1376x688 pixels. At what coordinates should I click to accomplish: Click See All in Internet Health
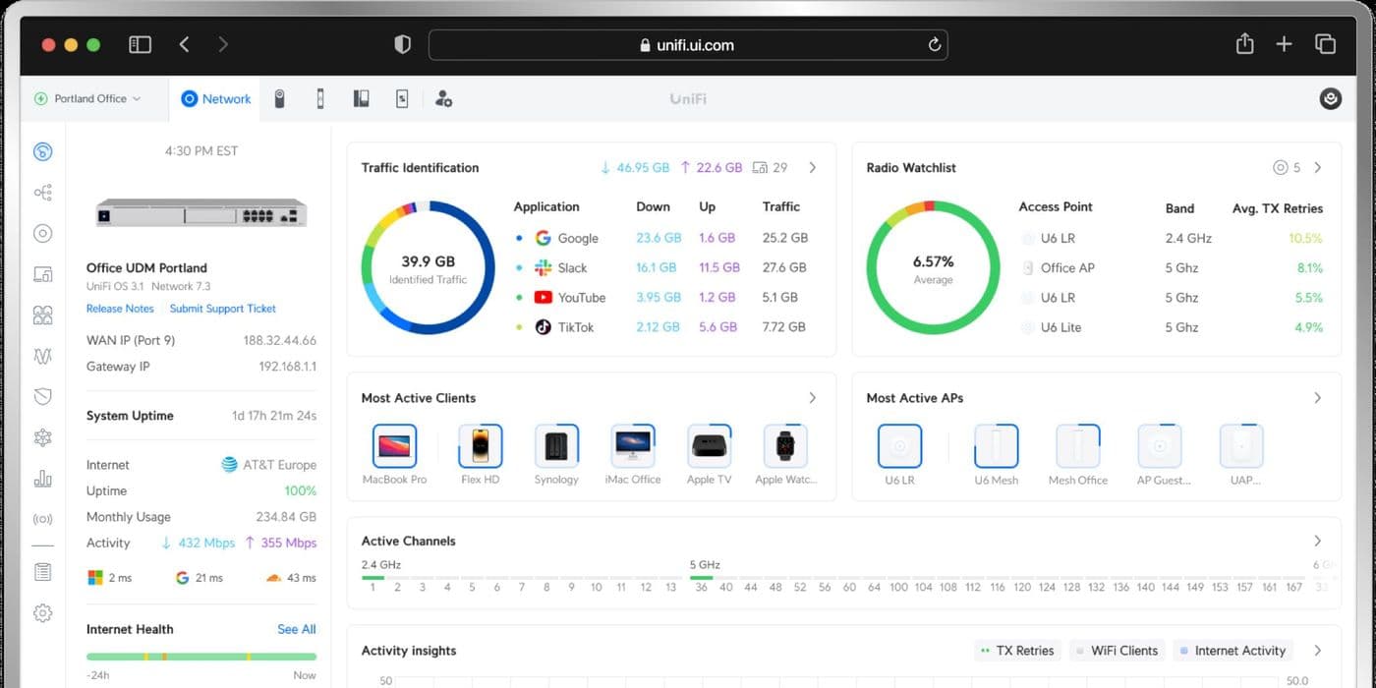point(296,629)
